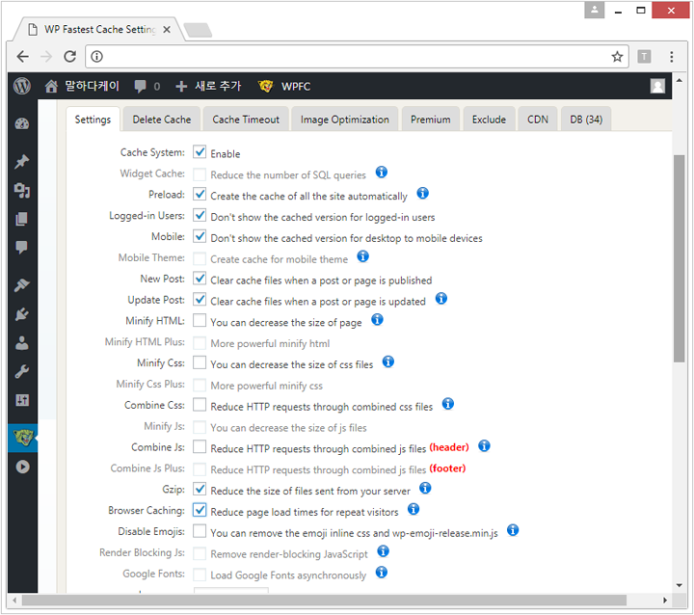This screenshot has height=615, width=694.
Task: Click info icon beside Gzip option
Action: pyautogui.click(x=425, y=489)
